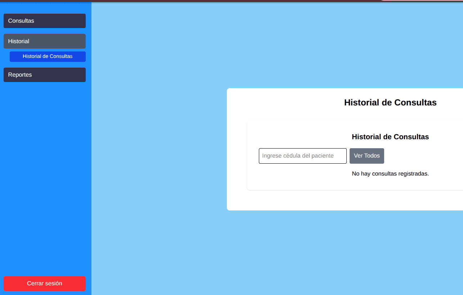Select the Historial de Consultas submenu item
Screen dimensions: 463x295
tap(48, 56)
